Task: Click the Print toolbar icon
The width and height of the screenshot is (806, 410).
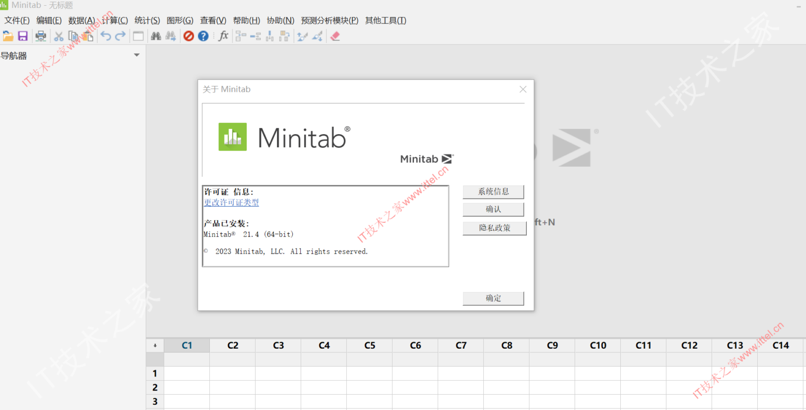Action: point(40,36)
